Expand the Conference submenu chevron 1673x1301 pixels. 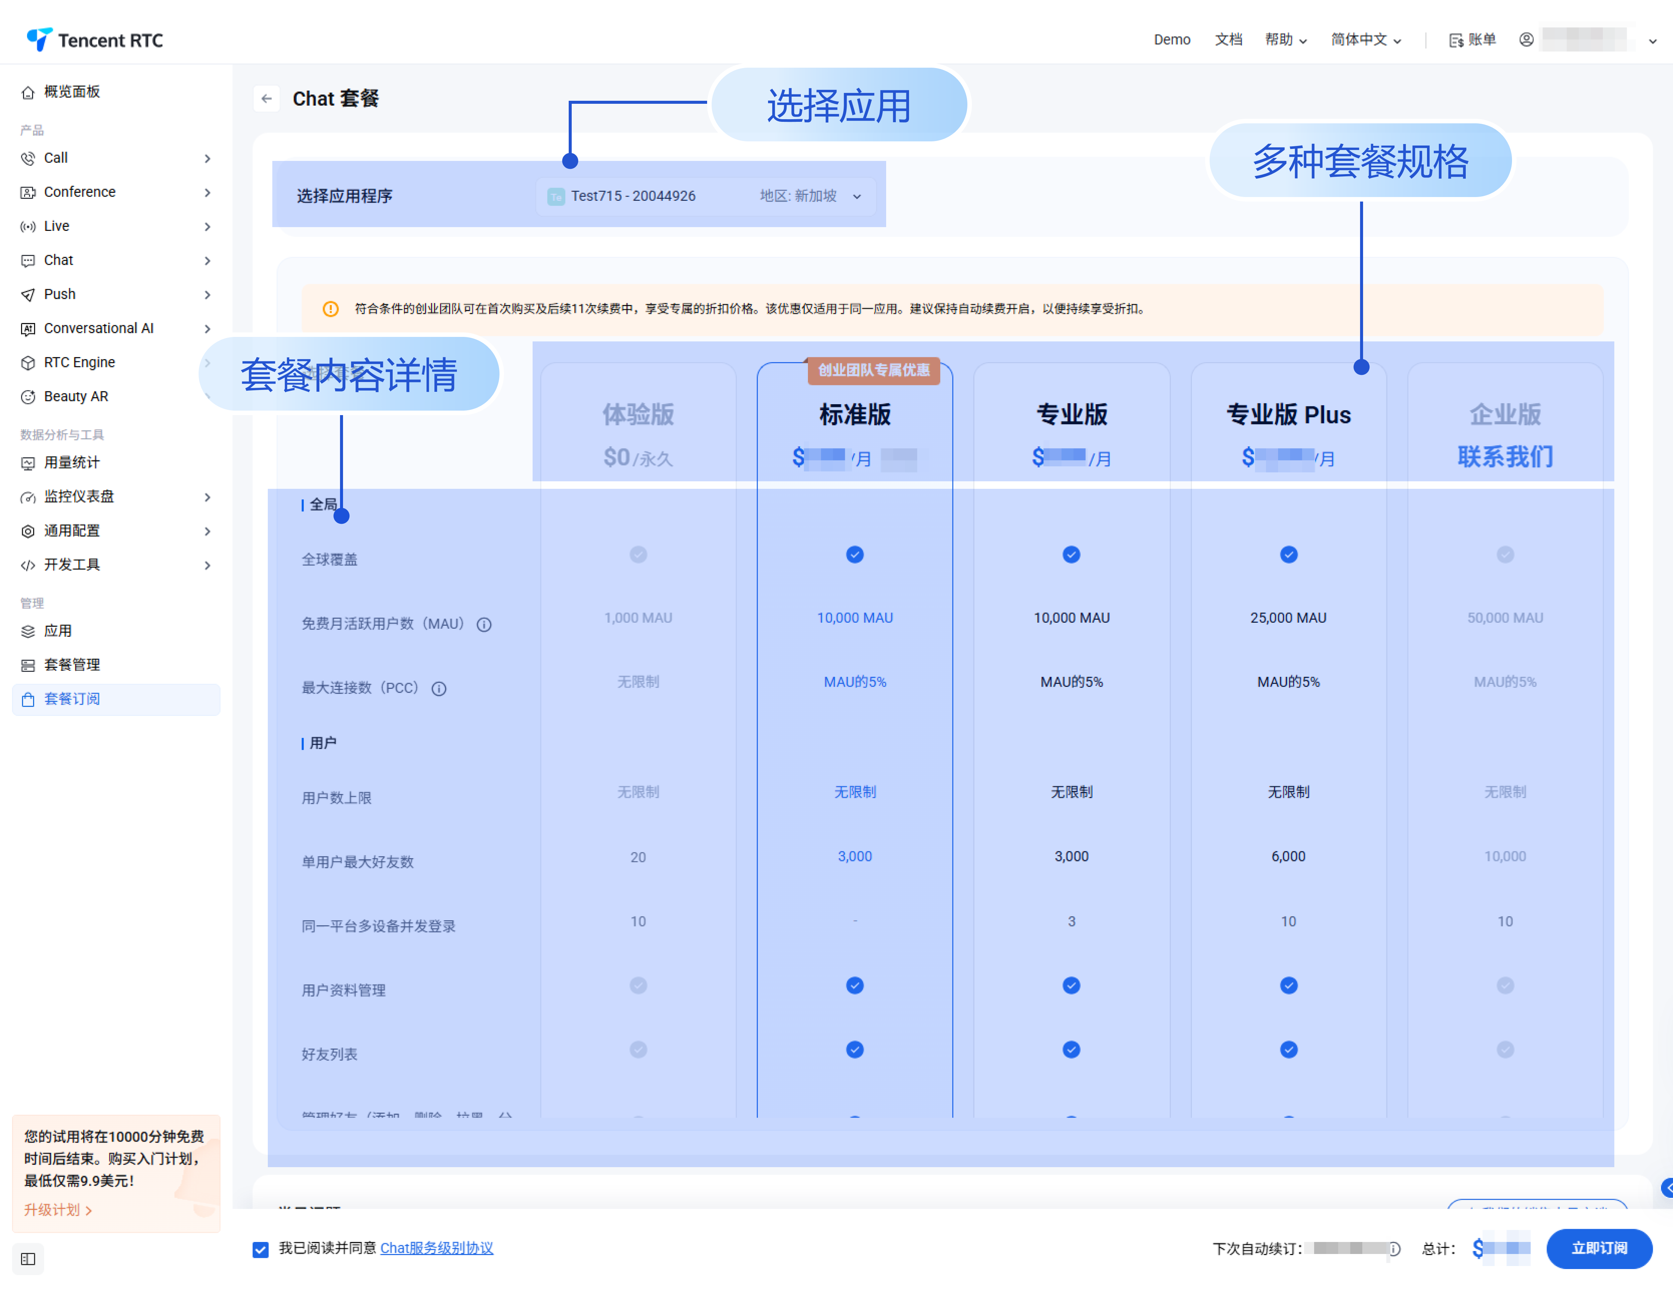click(208, 192)
